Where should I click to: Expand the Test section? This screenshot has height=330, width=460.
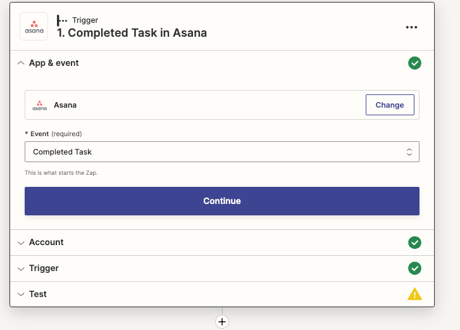pos(20,294)
